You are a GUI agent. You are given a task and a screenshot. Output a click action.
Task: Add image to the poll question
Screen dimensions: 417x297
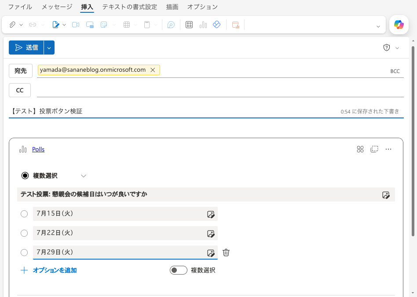click(x=386, y=195)
